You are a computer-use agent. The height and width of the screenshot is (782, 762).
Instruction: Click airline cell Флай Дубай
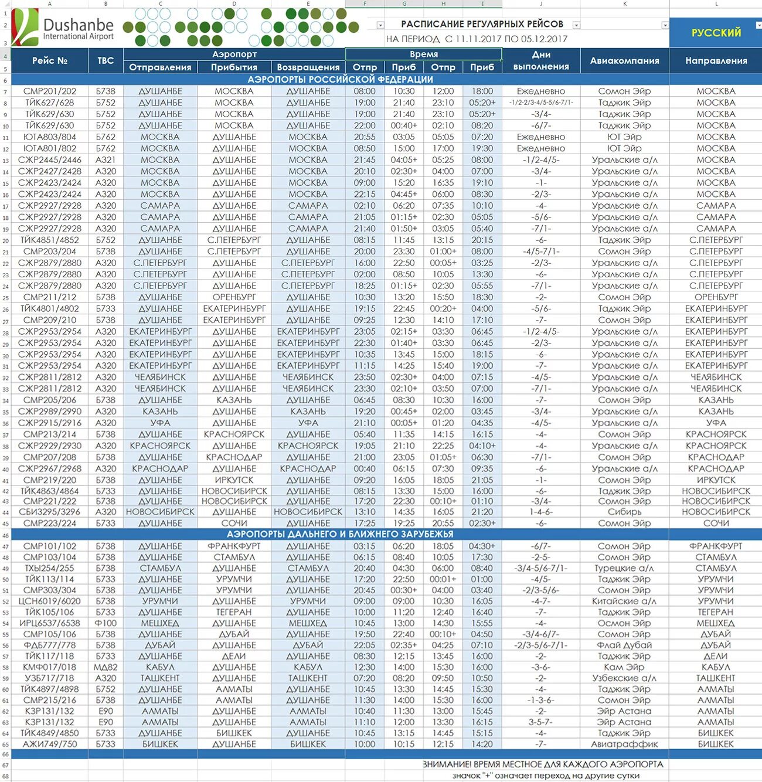coord(625,645)
